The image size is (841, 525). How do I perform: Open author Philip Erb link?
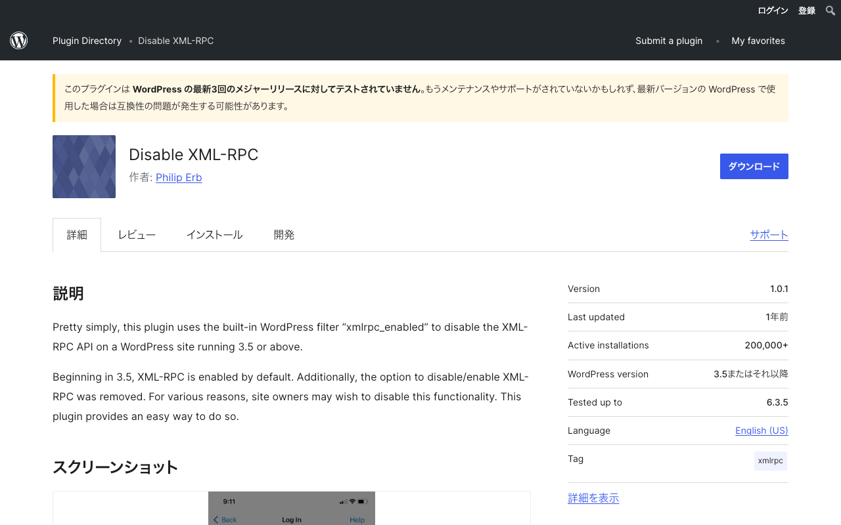179,177
